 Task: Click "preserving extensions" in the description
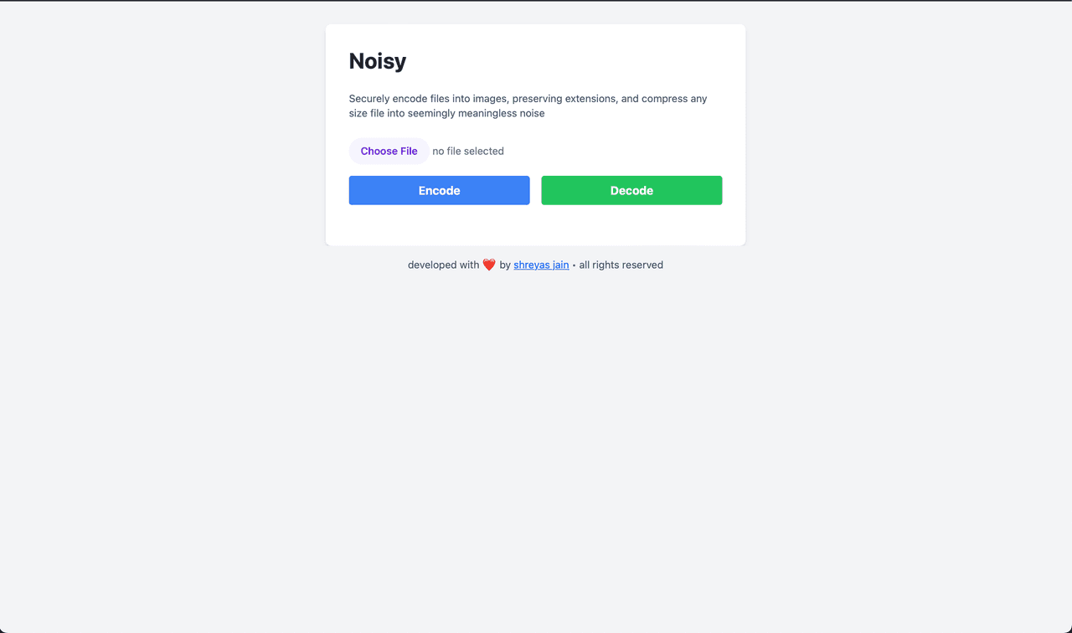pos(564,99)
